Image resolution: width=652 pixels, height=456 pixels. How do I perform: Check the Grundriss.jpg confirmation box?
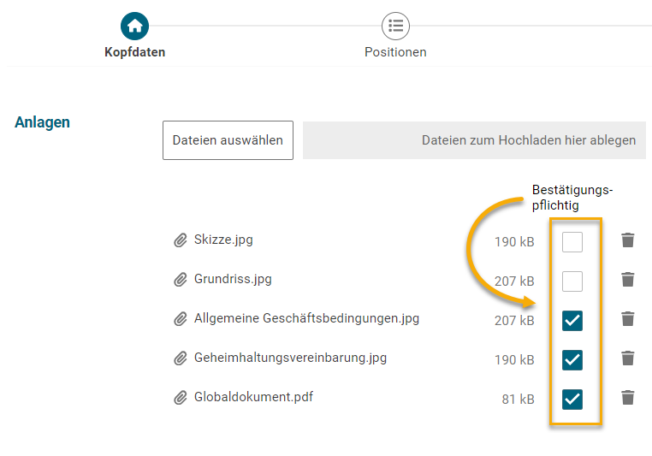coord(572,281)
